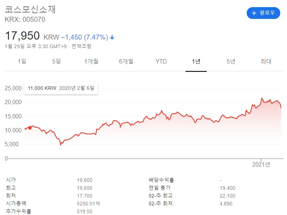Click the 10,000 y-axis label
Screen dimensions: 287x215
coord(13,130)
